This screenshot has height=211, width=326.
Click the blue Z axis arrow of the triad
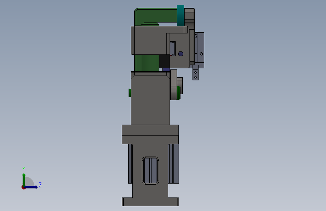[x=31, y=187]
